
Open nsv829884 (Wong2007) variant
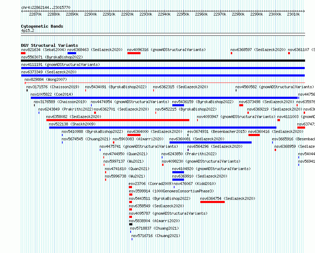pyautogui.click(x=46, y=79)
